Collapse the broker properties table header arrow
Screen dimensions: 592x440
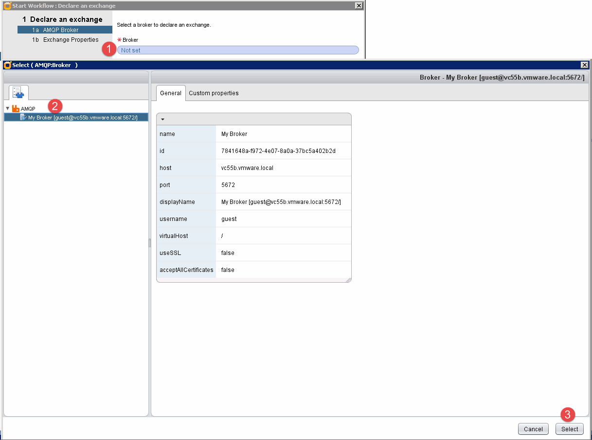[x=162, y=119]
